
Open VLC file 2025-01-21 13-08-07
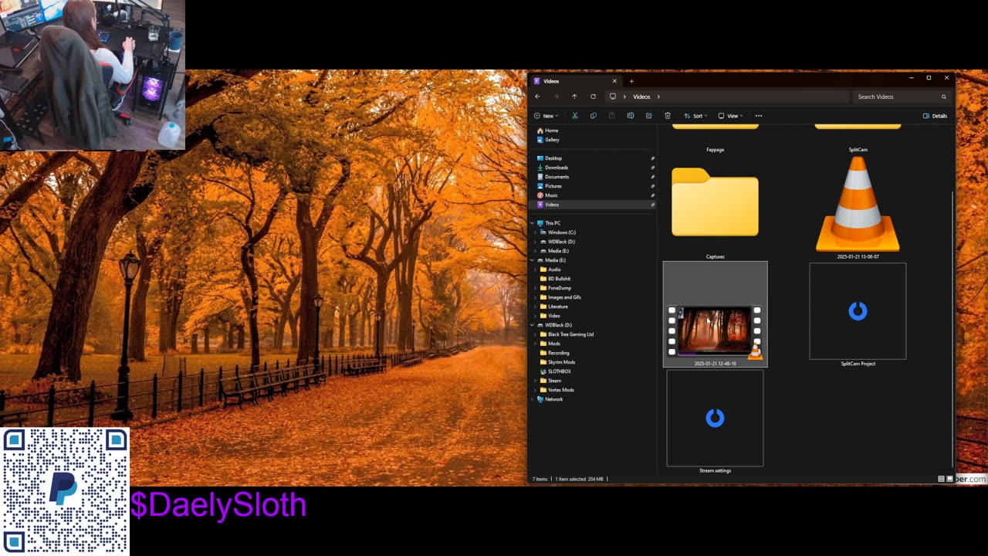(x=858, y=205)
